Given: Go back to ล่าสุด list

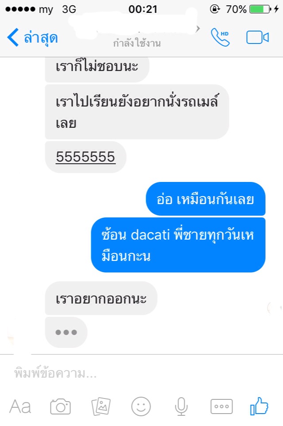Looking at the screenshot, I should click(x=32, y=37).
